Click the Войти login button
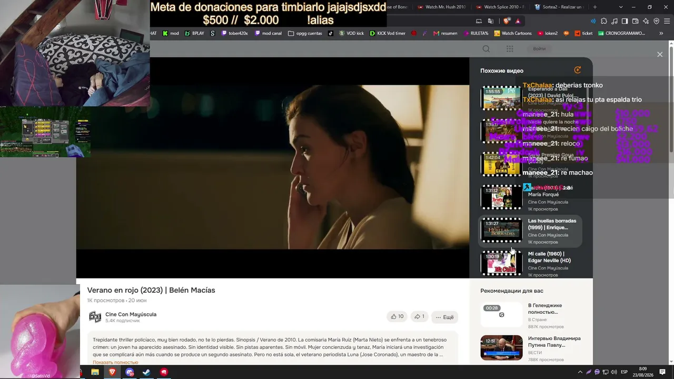The height and width of the screenshot is (379, 674). pos(539,49)
